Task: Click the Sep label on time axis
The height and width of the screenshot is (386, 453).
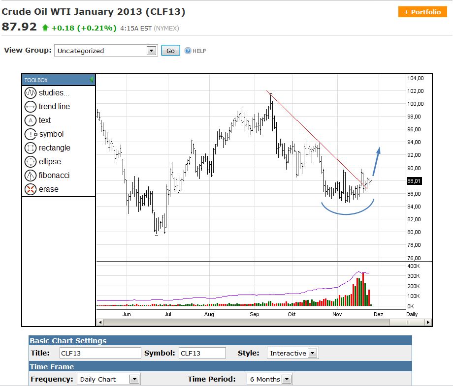Action: coord(254,314)
